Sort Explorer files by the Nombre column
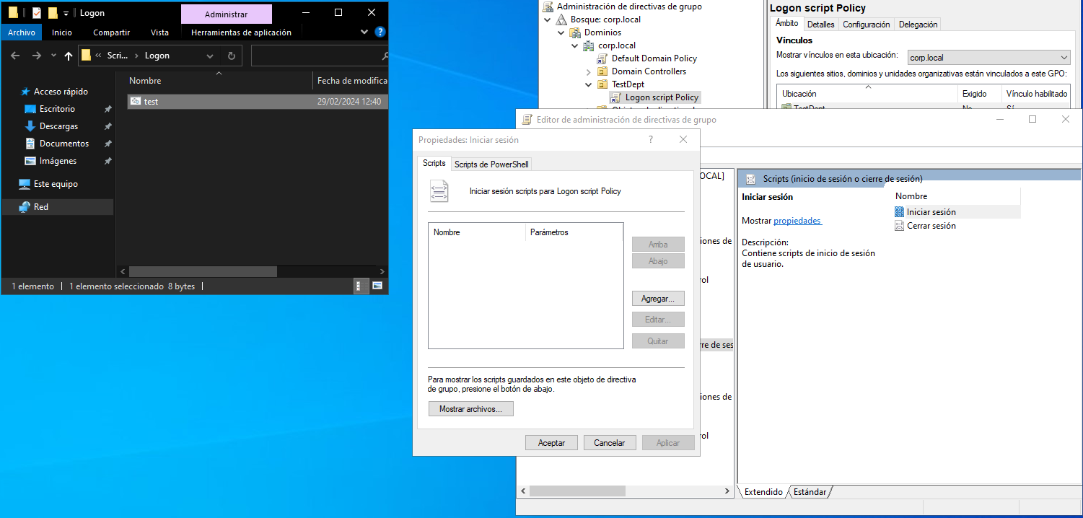 point(146,81)
